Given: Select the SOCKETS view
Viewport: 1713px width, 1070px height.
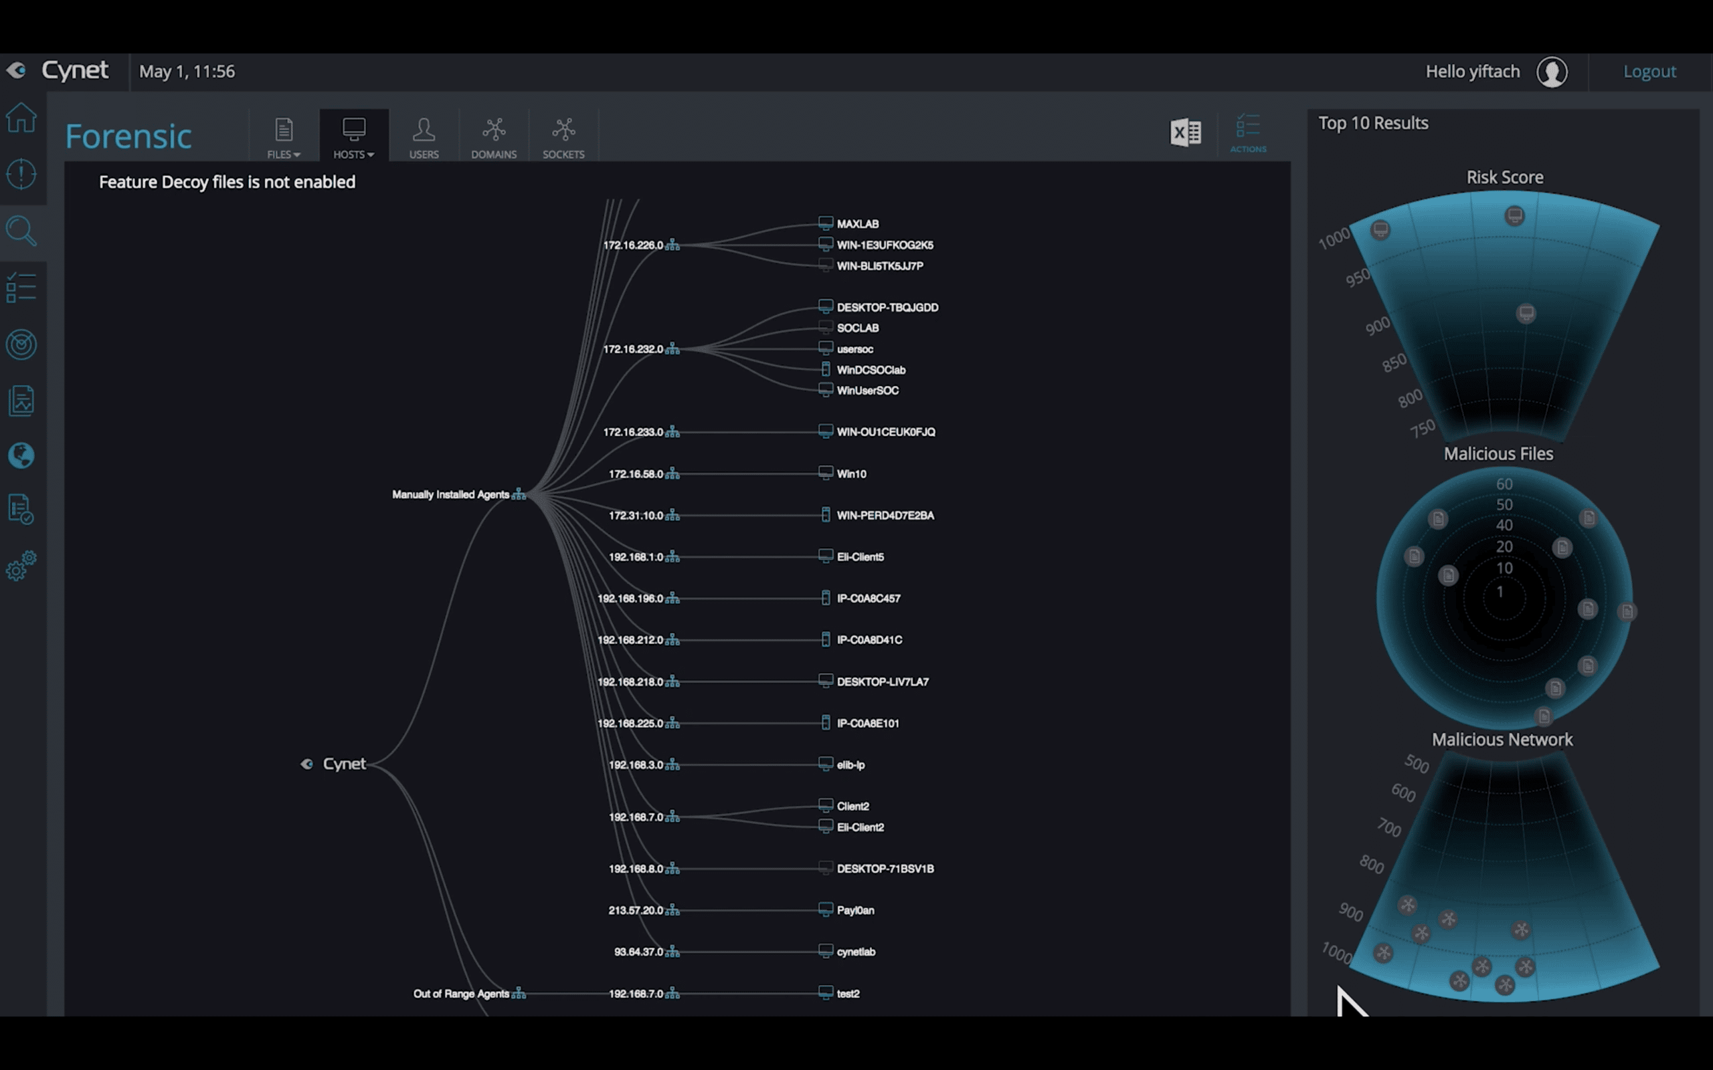Looking at the screenshot, I should point(563,136).
